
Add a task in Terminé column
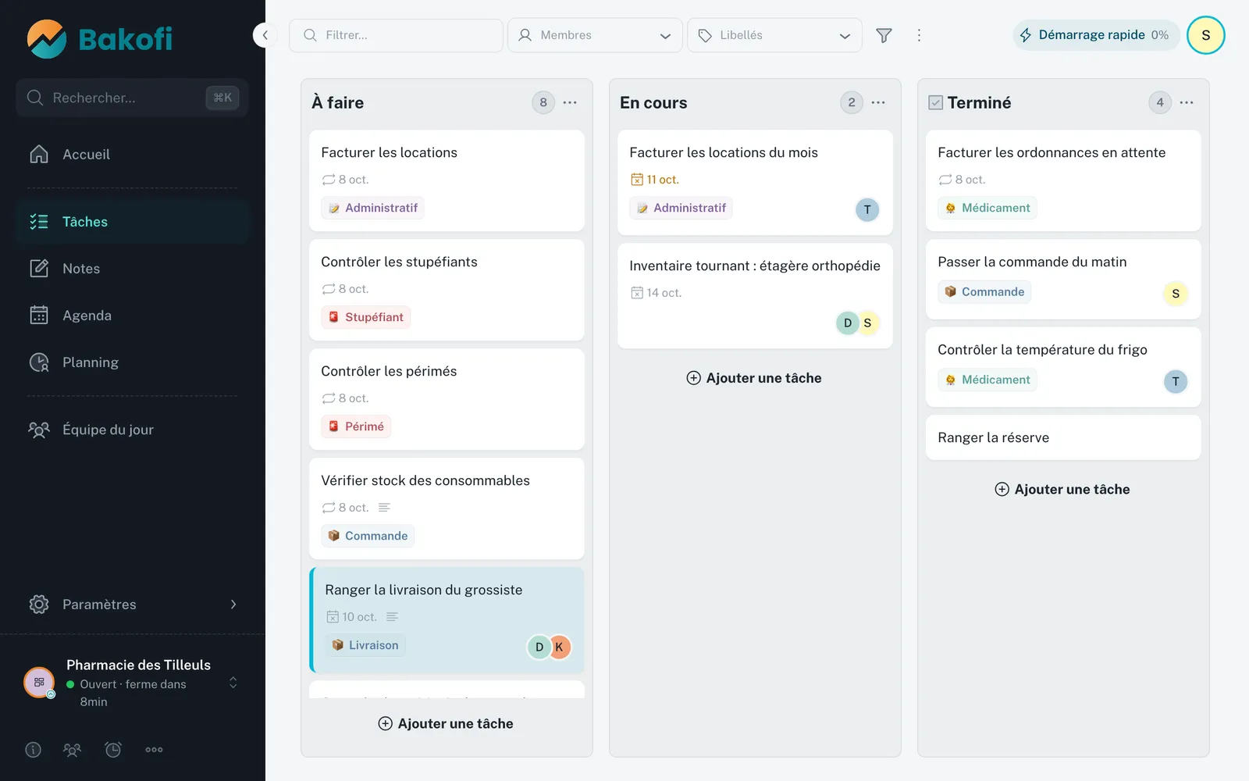point(1062,490)
